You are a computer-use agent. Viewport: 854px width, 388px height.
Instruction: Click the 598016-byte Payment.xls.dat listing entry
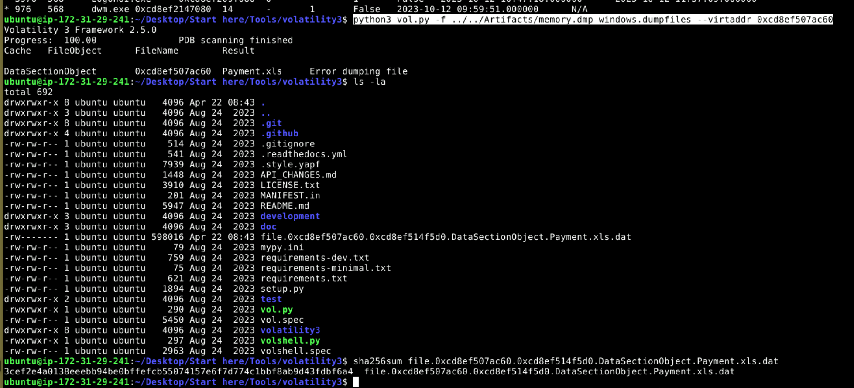point(445,237)
